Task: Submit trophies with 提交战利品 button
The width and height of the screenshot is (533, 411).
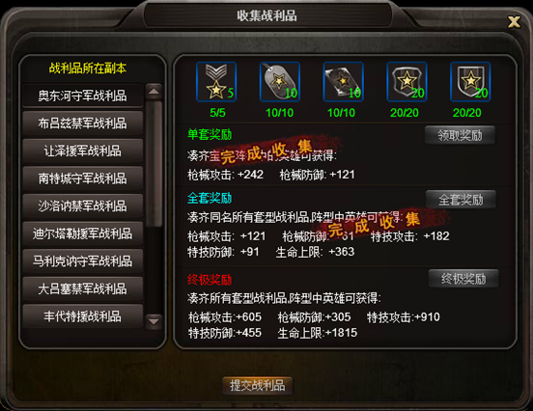Action: [x=257, y=386]
